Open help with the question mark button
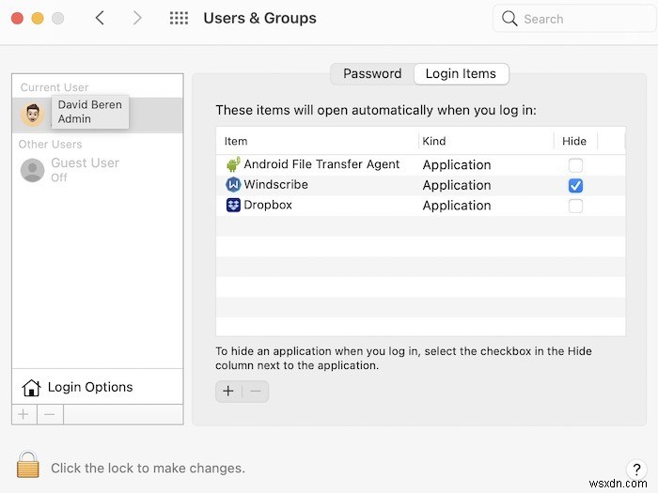Viewport: 658px width, 493px height. [x=636, y=469]
